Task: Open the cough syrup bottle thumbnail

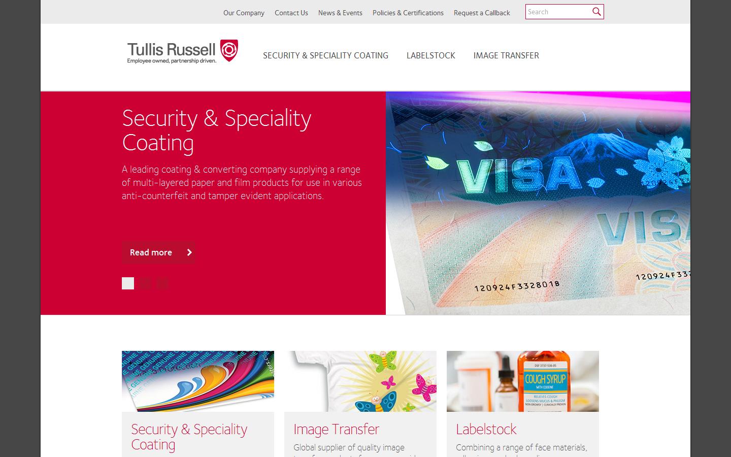Action: click(523, 381)
